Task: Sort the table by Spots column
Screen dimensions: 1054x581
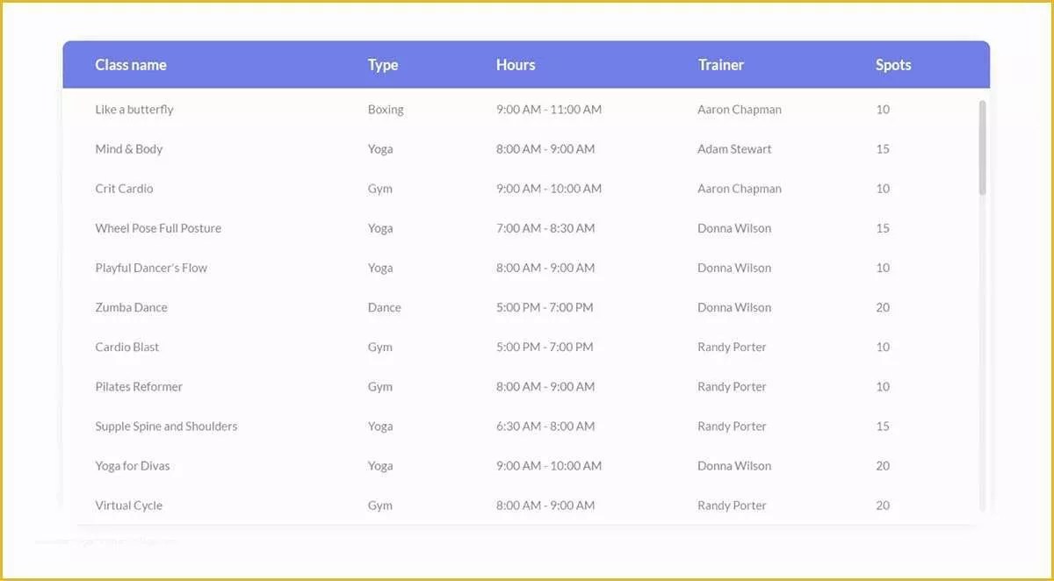Action: click(x=892, y=64)
